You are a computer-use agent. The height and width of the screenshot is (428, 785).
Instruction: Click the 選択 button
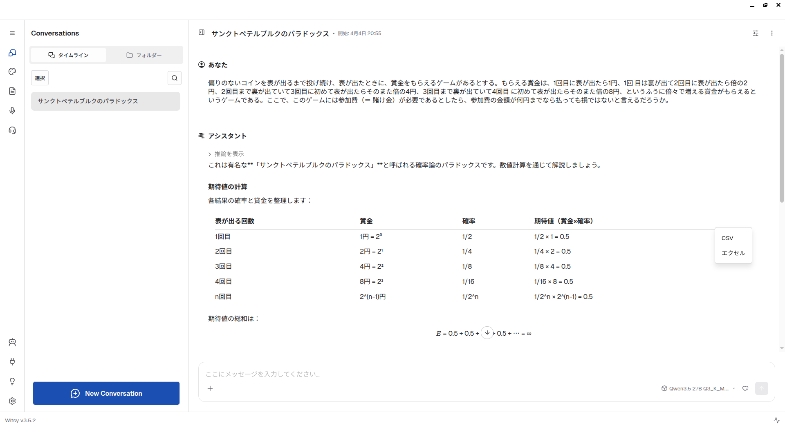point(40,78)
